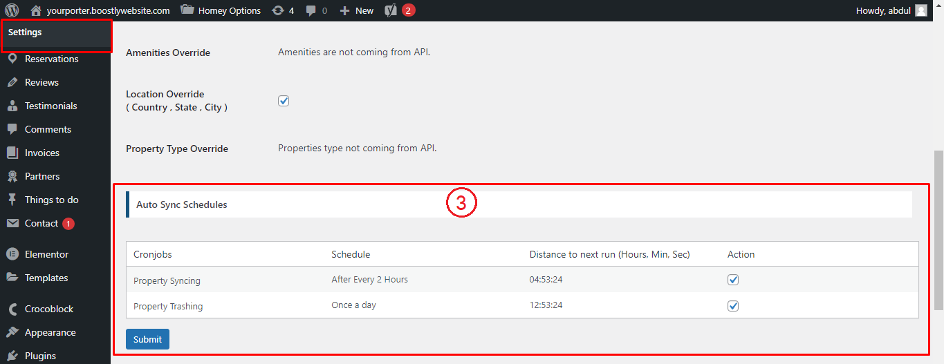Click the Property Trashing cronjob name
The width and height of the screenshot is (944, 364).
(x=168, y=306)
